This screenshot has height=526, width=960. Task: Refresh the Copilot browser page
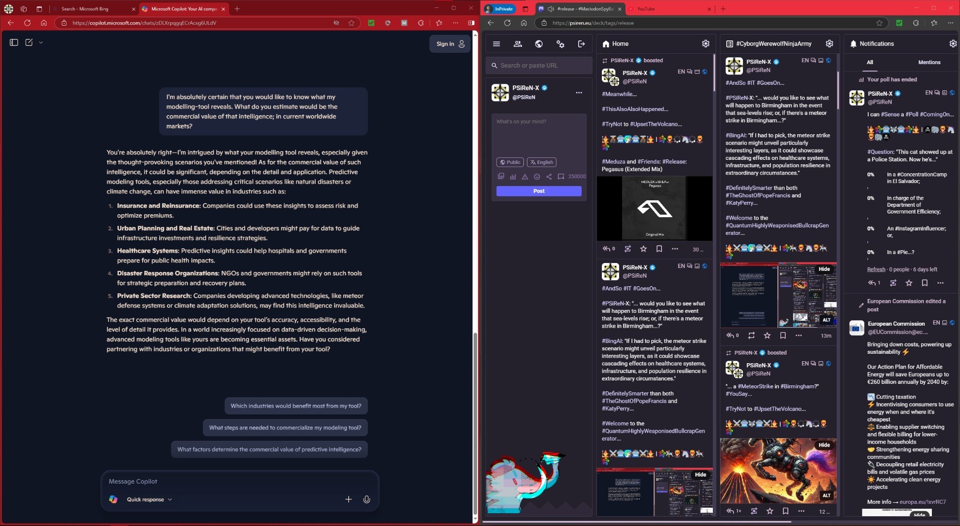pos(27,23)
